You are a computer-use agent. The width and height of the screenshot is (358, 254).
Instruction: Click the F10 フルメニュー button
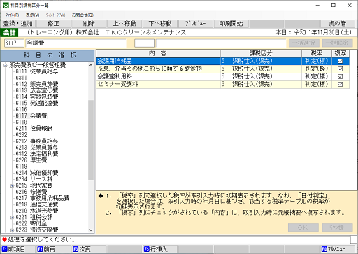338,249
